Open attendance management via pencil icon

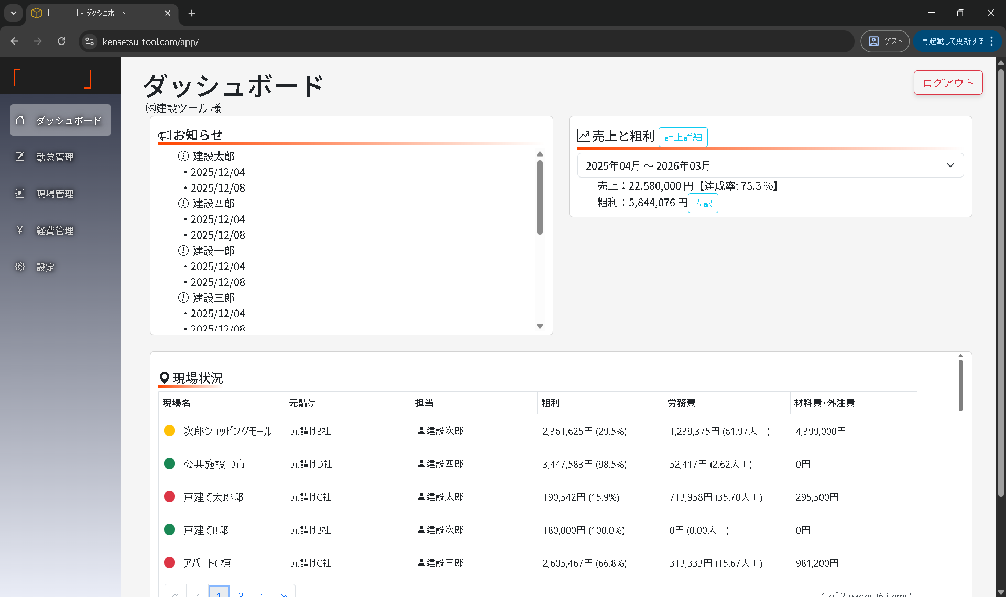point(20,156)
